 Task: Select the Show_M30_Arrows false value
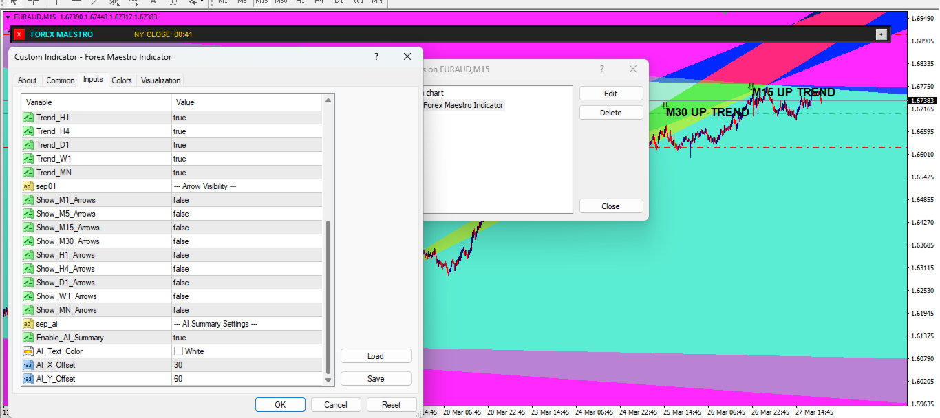tap(246, 241)
